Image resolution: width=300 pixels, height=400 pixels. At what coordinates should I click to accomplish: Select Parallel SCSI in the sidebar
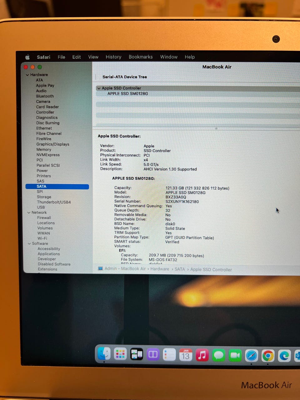[48, 165]
